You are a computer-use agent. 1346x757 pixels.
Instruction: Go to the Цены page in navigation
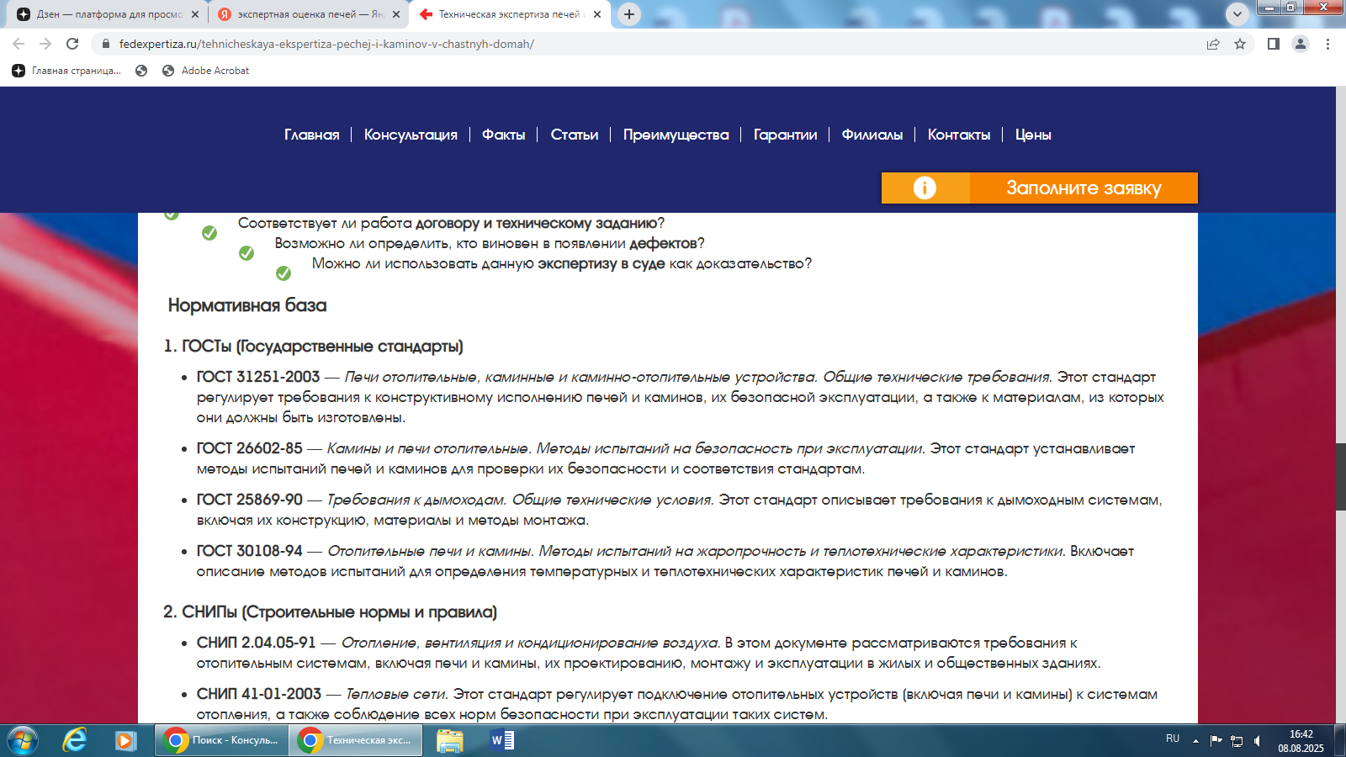pos(1033,135)
